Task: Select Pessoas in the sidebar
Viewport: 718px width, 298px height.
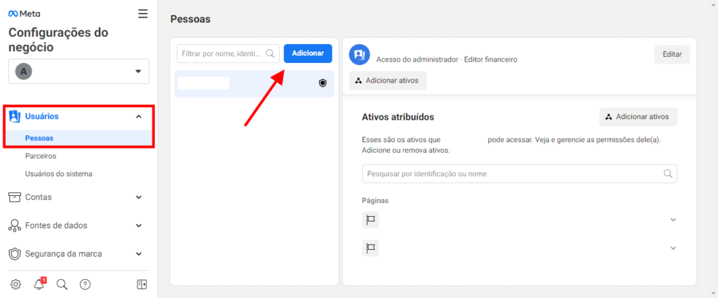Action: (79, 138)
